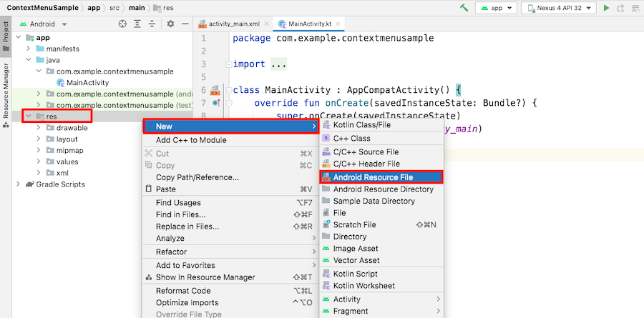Image resolution: width=644 pixels, height=318 pixels.
Task: Open the Android view dropdown
Action: [43, 24]
